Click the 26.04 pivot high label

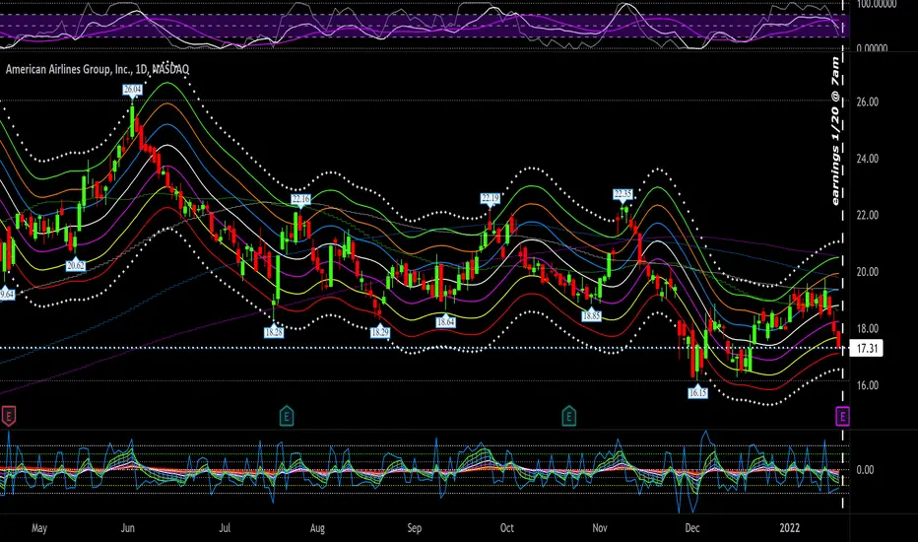pos(132,89)
